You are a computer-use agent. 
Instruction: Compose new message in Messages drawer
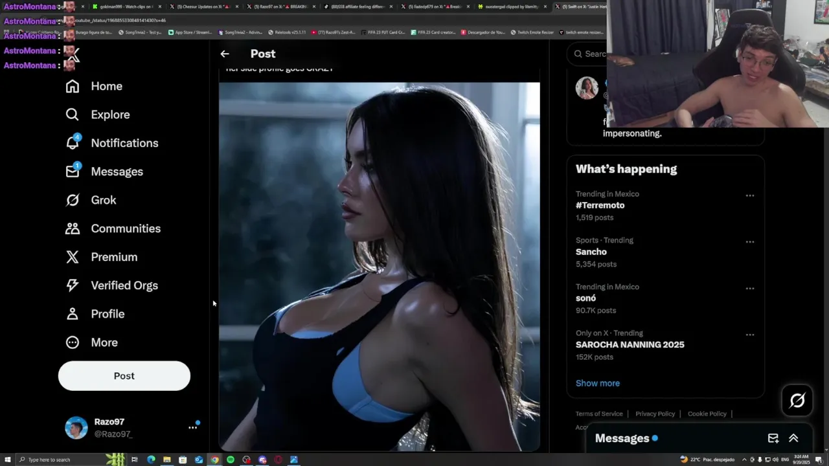click(773, 438)
